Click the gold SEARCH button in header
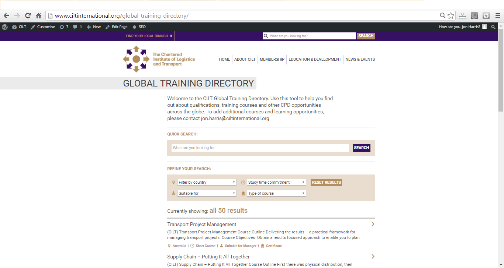Screen dimensions: 504x268 [x=366, y=36]
